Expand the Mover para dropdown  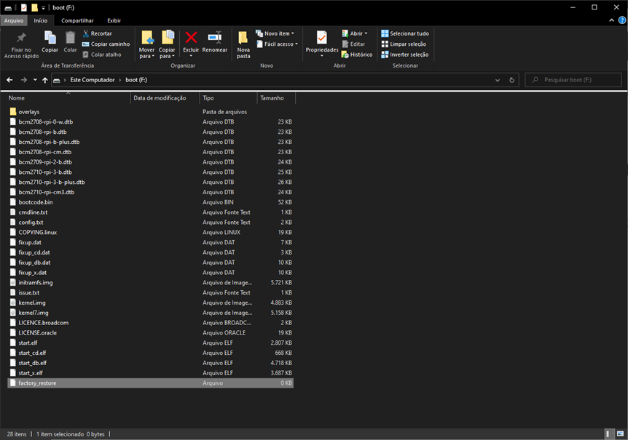coord(146,56)
